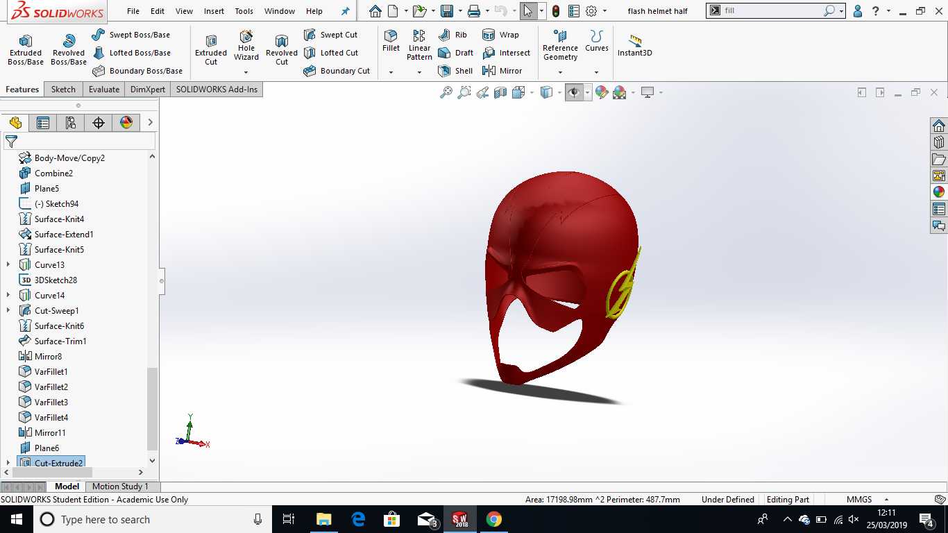Open Appearances task pane tab
The height and width of the screenshot is (533, 948).
939,192
